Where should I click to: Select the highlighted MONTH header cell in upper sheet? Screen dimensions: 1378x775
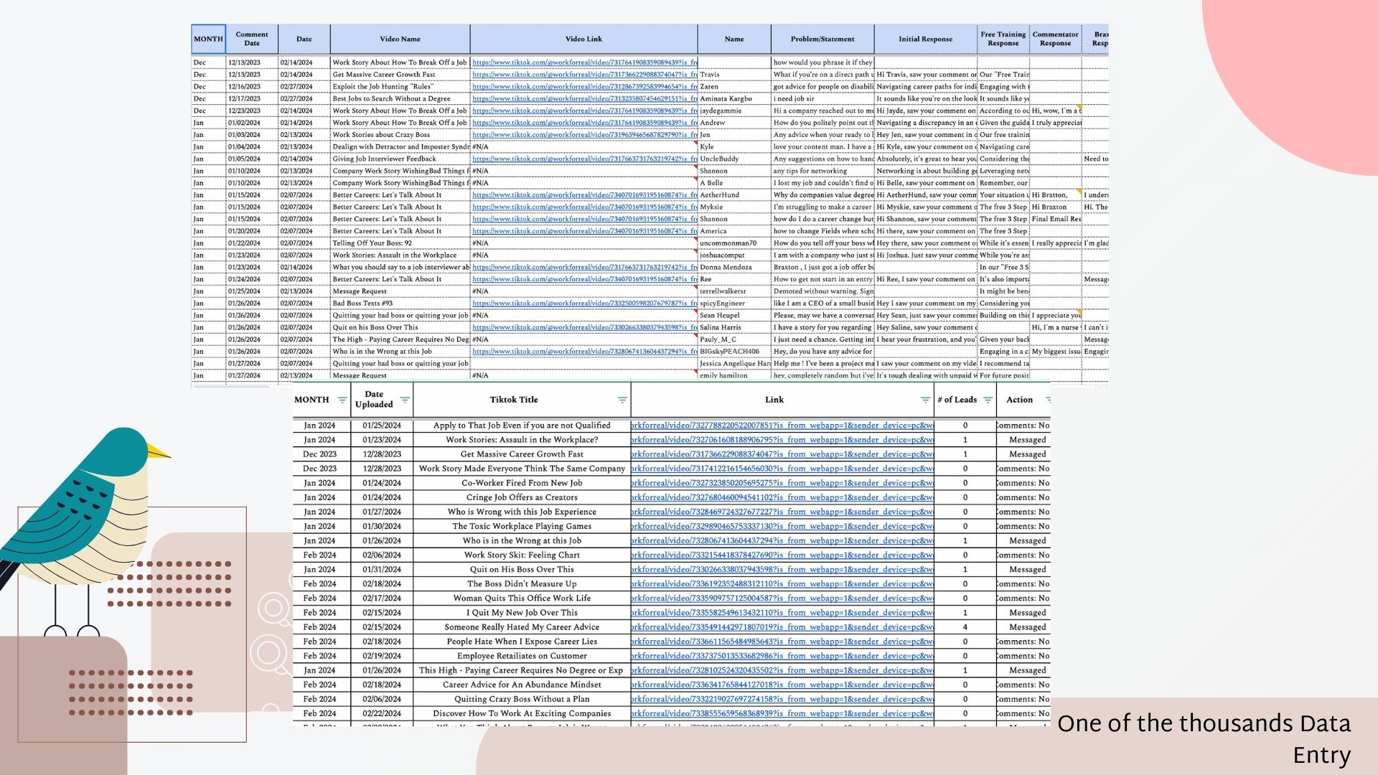point(208,39)
